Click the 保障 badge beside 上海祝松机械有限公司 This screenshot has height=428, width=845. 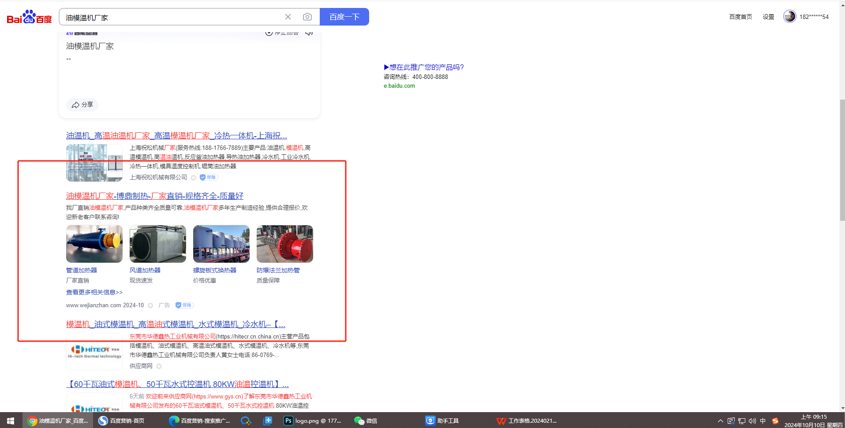[x=209, y=177]
